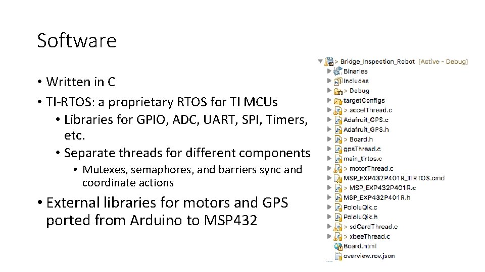The width and height of the screenshot is (485, 272).
Task: Expand the targetConfigs folder
Action: click(x=329, y=100)
